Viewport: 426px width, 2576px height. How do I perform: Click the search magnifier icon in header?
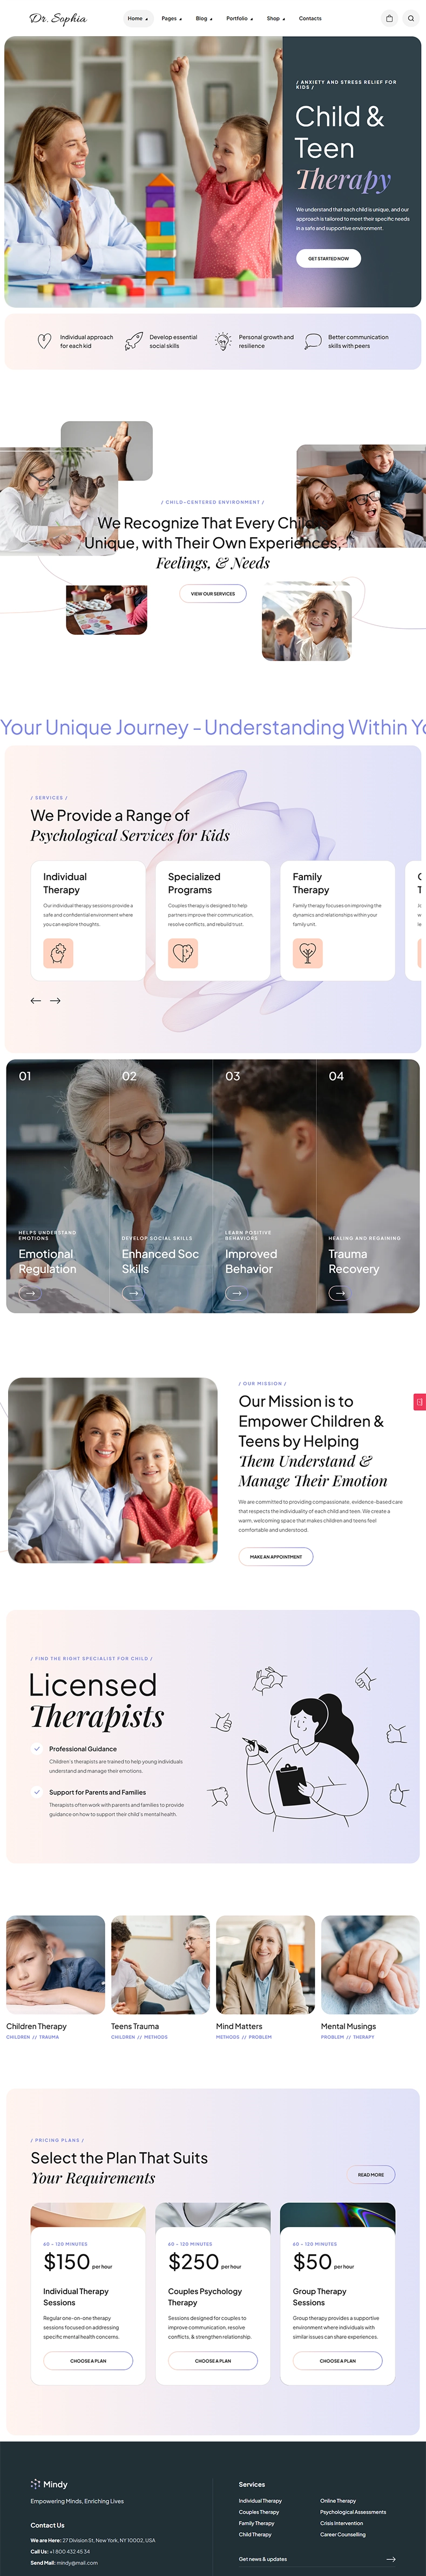coord(410,18)
